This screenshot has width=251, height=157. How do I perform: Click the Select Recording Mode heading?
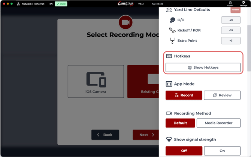123,35
